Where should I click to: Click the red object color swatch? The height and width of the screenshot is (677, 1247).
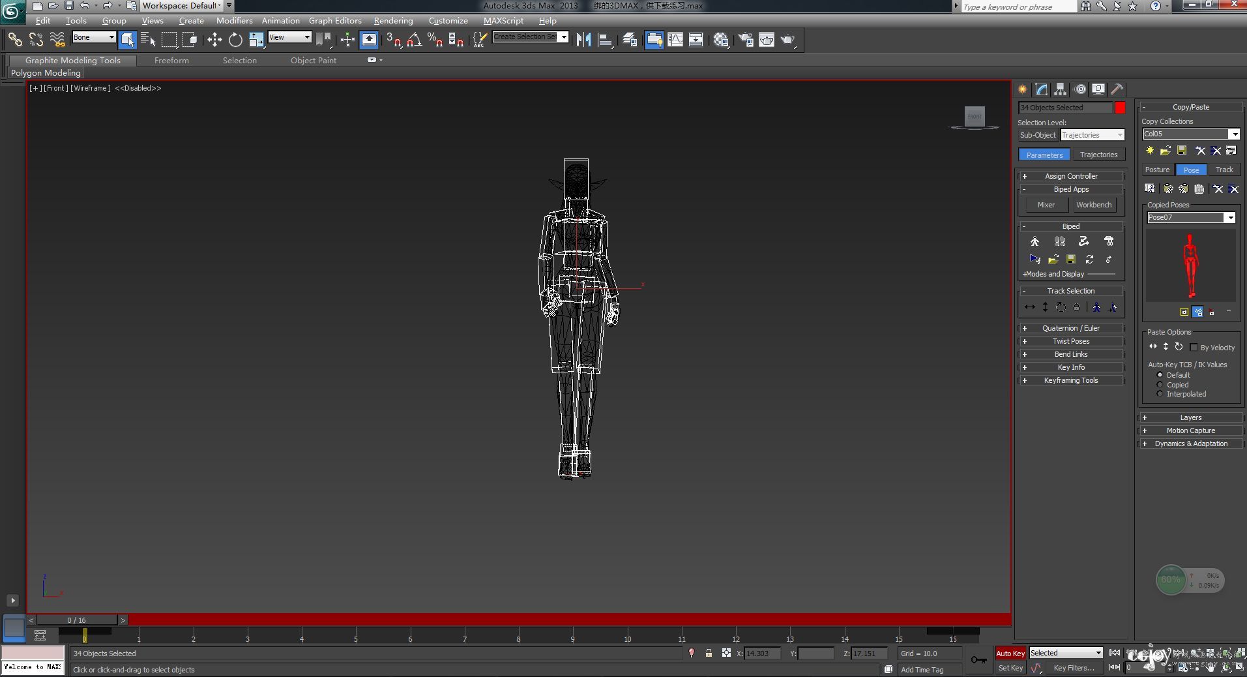(1120, 108)
